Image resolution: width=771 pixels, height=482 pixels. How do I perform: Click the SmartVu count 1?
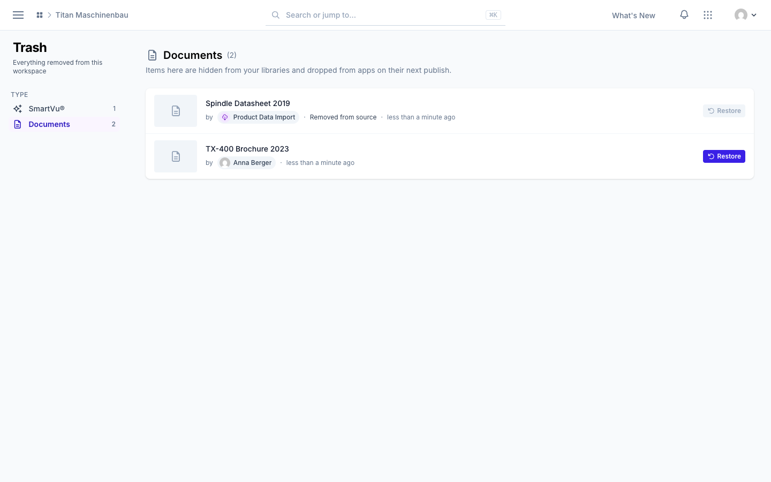click(x=114, y=109)
